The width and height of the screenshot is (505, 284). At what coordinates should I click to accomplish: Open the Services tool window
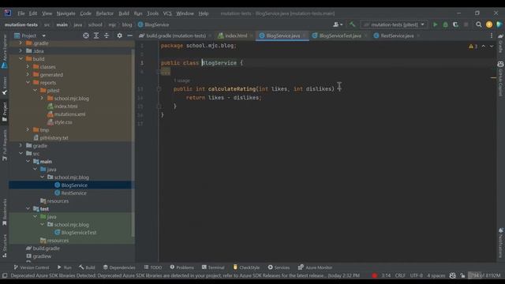279,267
